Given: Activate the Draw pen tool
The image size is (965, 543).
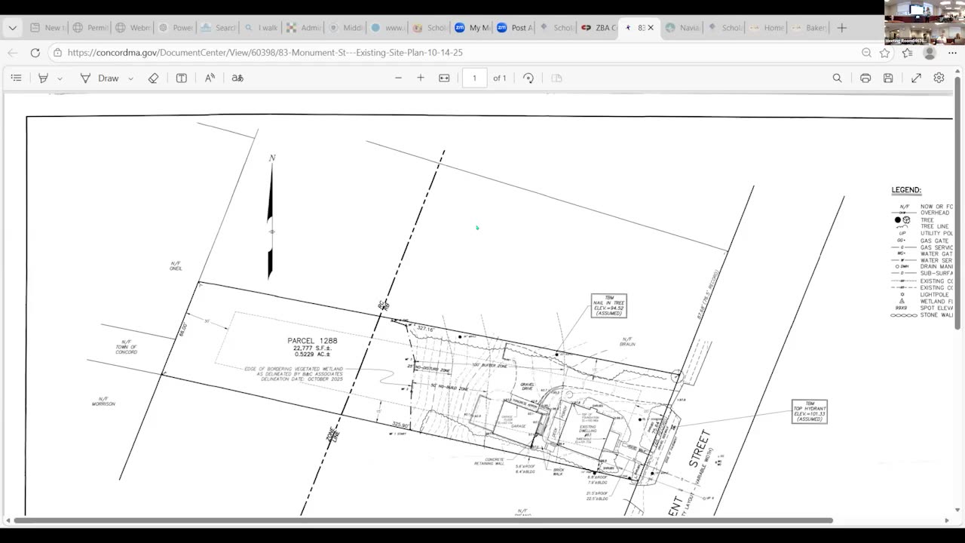Looking at the screenshot, I should (x=100, y=78).
